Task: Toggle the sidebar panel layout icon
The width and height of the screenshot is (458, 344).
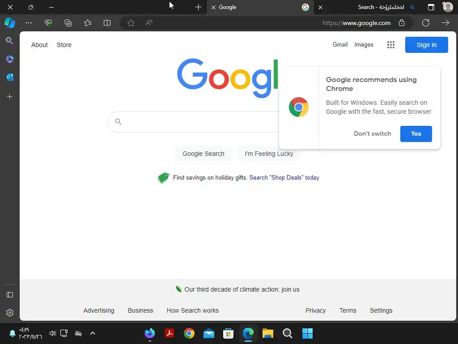Action: click(10, 295)
